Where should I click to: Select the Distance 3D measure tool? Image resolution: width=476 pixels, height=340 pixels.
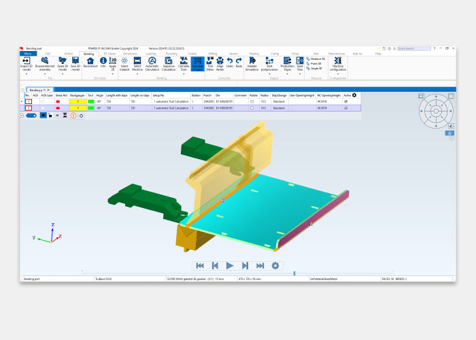click(x=316, y=59)
